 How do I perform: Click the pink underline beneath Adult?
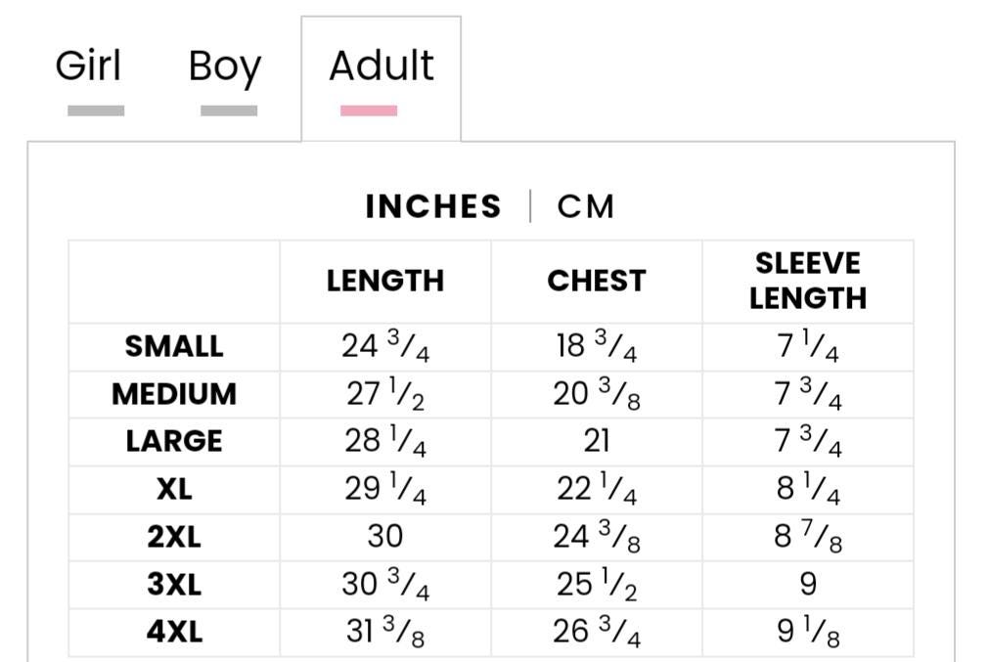pos(369,110)
